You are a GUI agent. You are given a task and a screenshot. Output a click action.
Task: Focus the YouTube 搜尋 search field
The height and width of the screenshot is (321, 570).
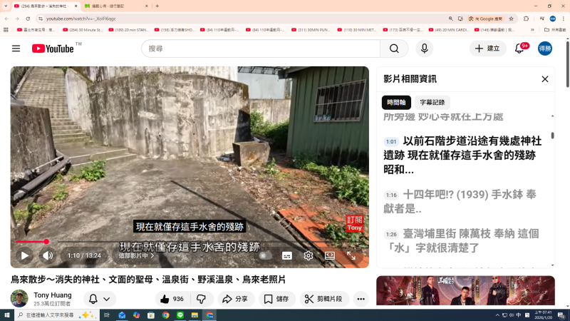(261, 49)
